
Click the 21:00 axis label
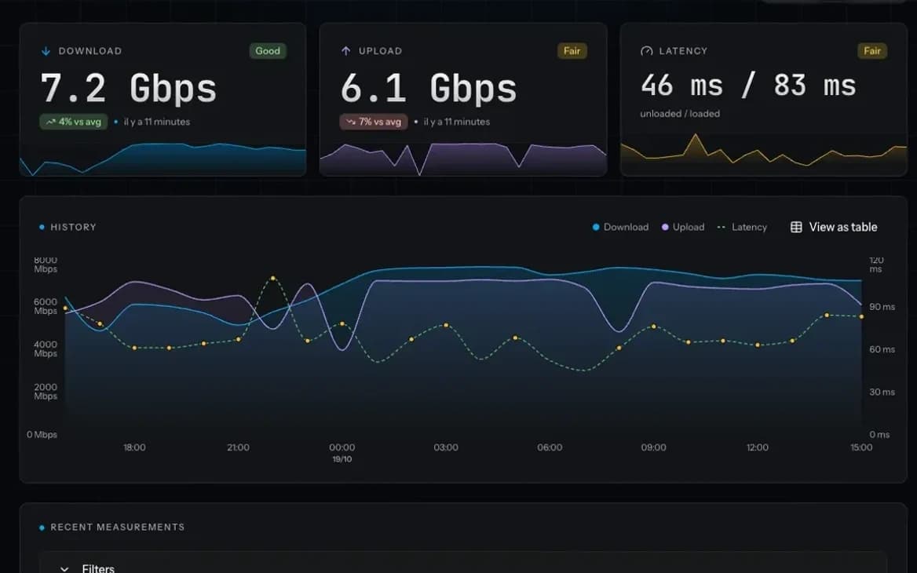click(238, 447)
